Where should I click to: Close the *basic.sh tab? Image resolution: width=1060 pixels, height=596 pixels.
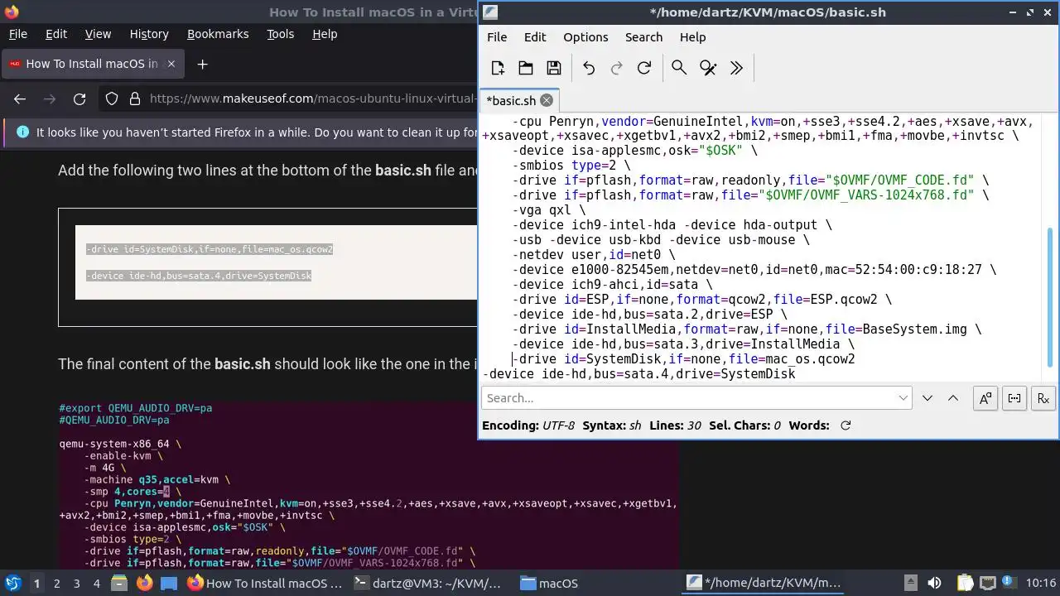point(547,100)
